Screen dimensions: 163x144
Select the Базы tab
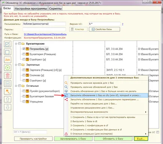pos(7,8)
